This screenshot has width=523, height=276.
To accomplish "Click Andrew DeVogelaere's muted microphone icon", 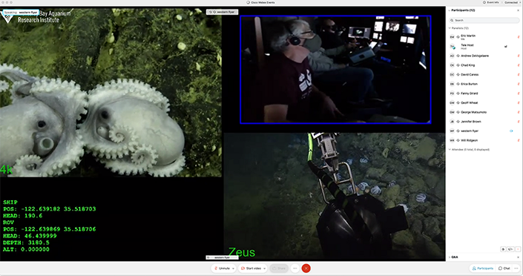I will (x=519, y=56).
